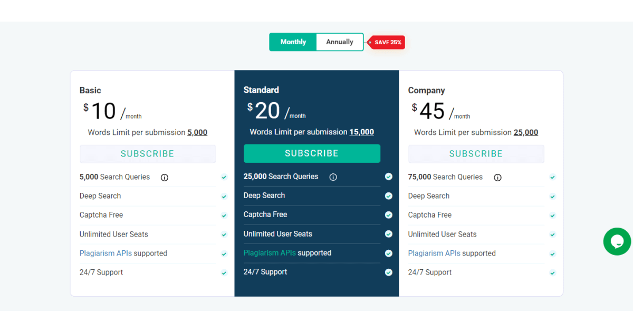Click 24/7 Support text in Company plan
This screenshot has width=633, height=332.
click(x=430, y=272)
